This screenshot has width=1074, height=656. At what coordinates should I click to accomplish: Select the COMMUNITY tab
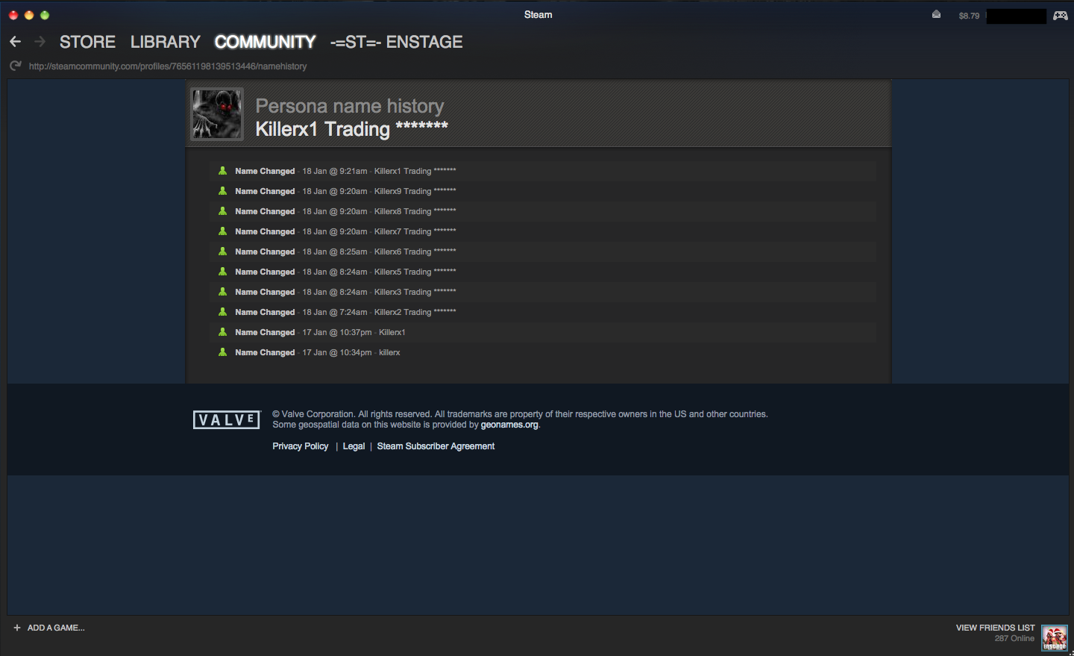pyautogui.click(x=265, y=42)
